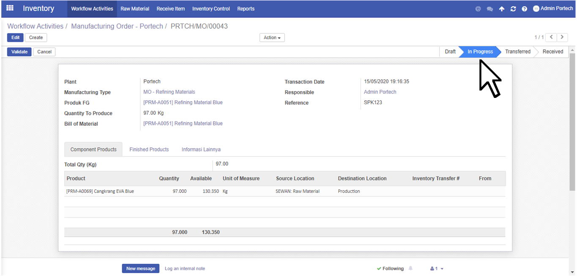Open the MO - Refining Materials link
This screenshot has width=577, height=276.
(169, 92)
